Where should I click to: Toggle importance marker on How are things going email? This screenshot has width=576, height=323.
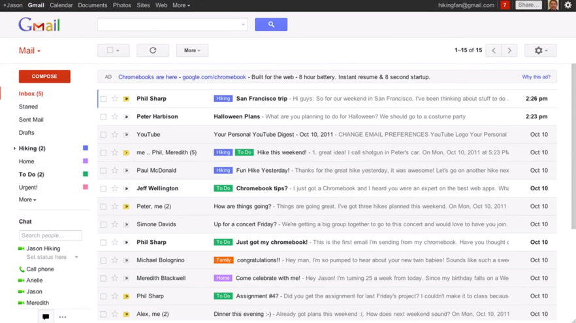click(x=127, y=207)
